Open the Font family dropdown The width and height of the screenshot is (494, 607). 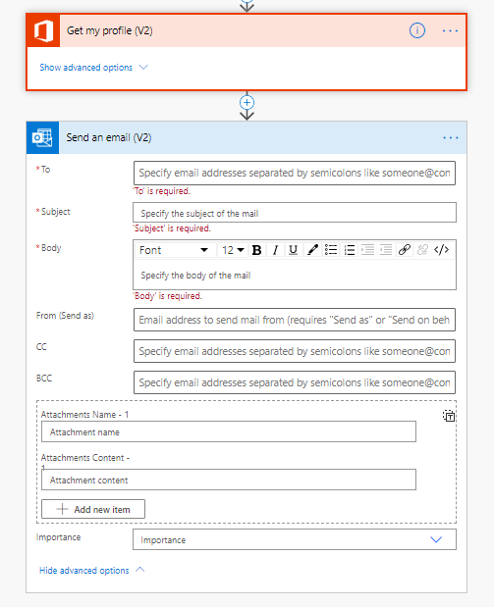coord(175,250)
